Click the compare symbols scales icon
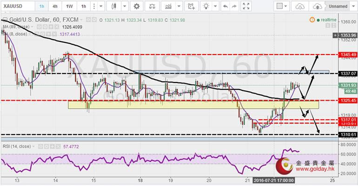Image resolution: width=358 pixels, height=186 pixels. click(152, 6)
